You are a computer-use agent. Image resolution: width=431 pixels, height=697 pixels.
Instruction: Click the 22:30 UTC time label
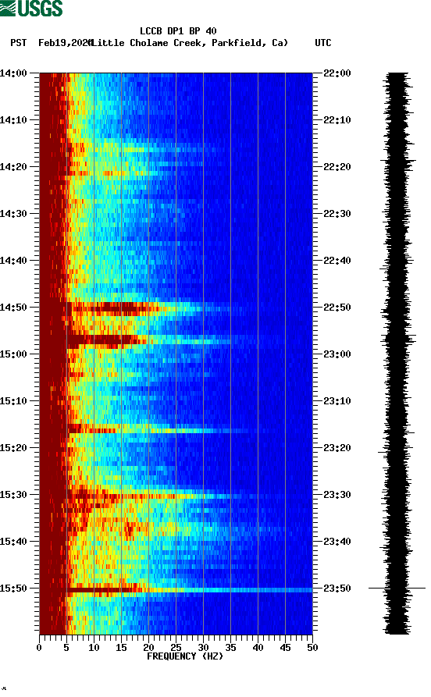pos(337,213)
